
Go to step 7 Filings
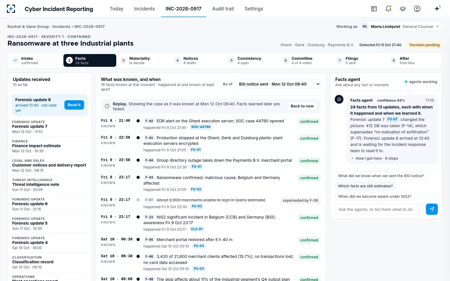(x=360, y=61)
